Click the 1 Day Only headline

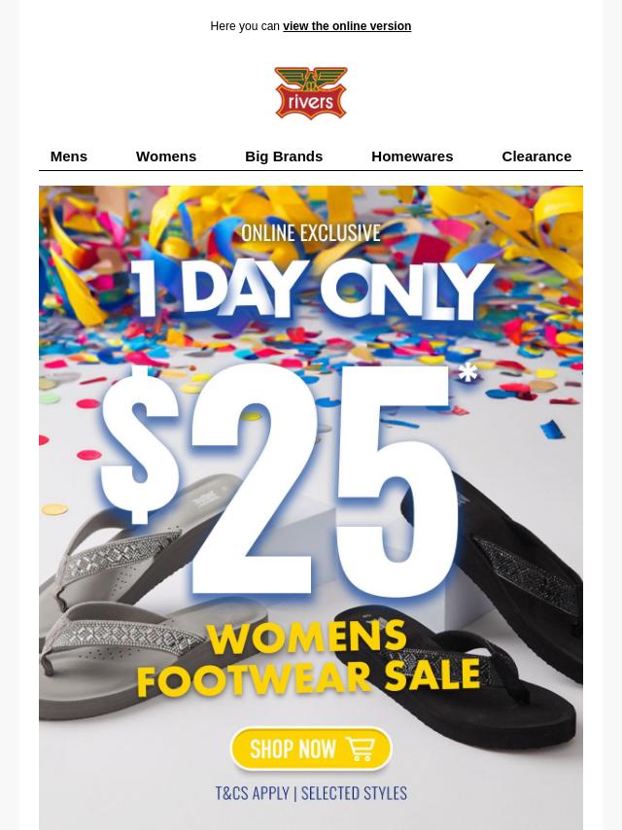pos(311,290)
